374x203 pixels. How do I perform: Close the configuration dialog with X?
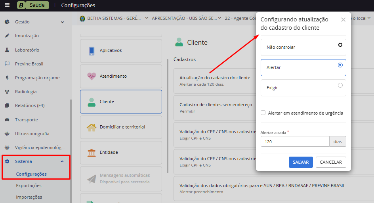(x=343, y=19)
